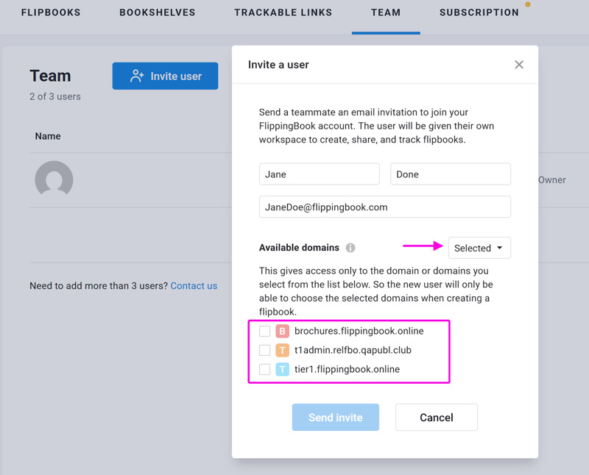The image size is (589, 475).
Task: Click the B icon for brochures domain
Action: 282,332
